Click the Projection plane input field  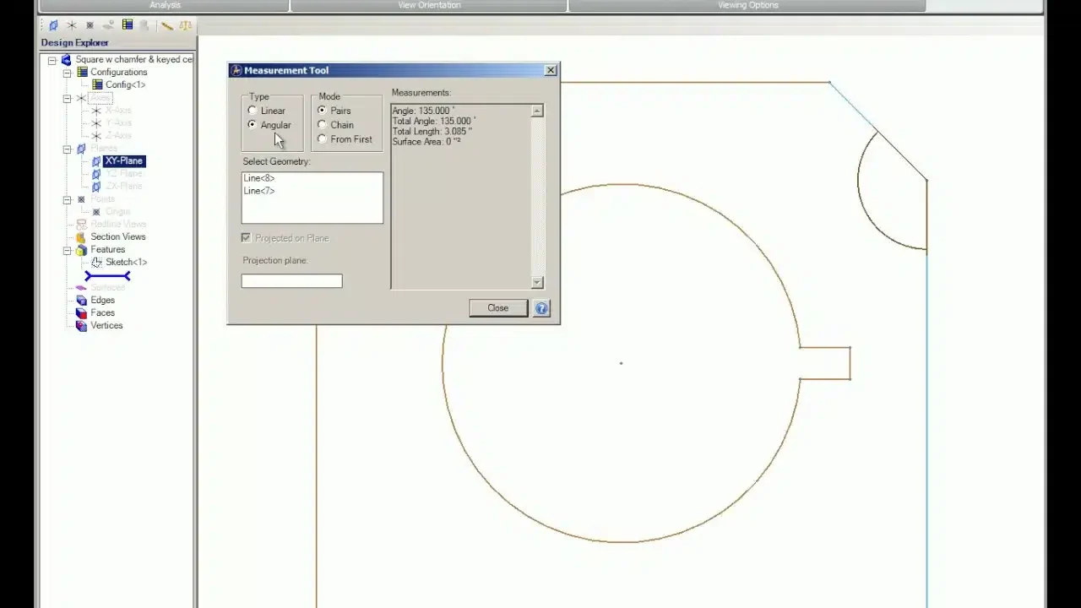click(x=292, y=281)
